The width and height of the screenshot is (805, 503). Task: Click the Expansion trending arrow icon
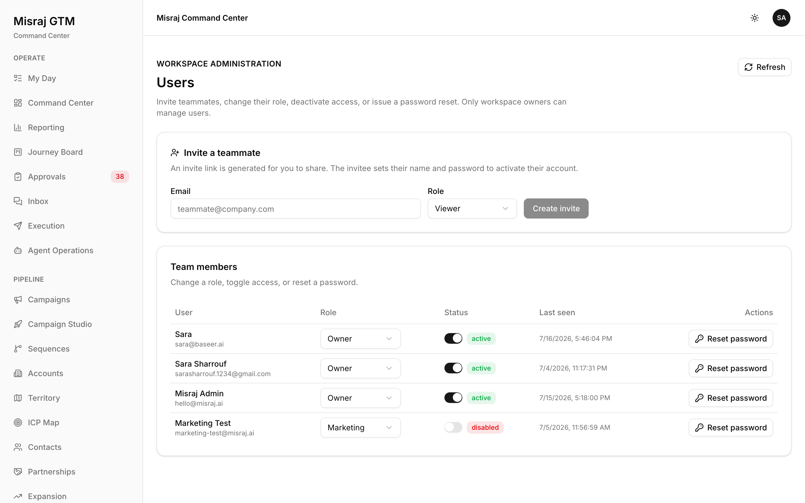pos(18,497)
